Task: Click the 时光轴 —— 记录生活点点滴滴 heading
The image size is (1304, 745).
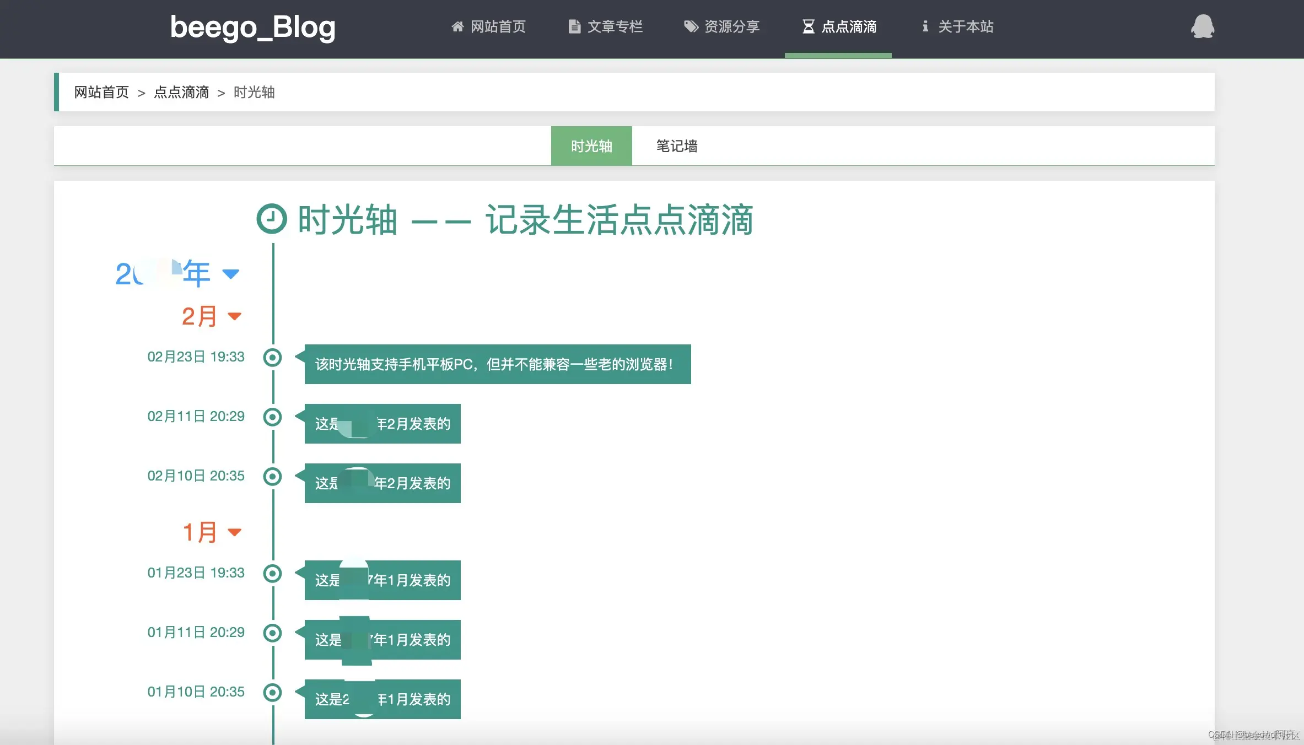Action: pyautogui.click(x=525, y=219)
